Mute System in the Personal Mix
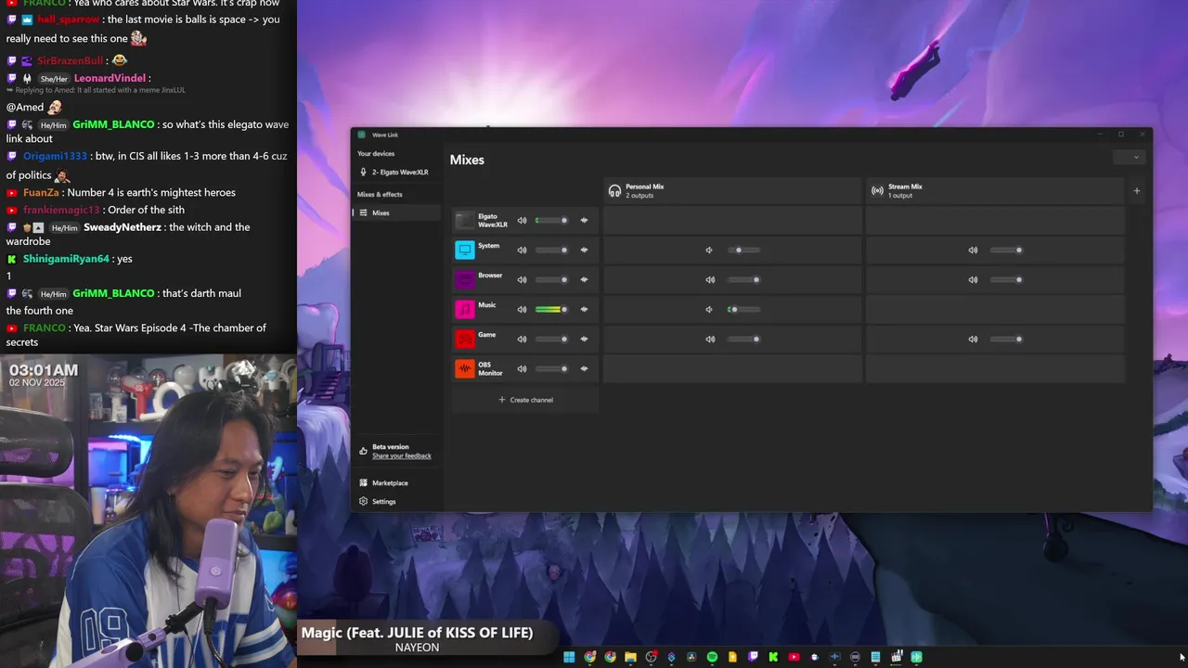 pyautogui.click(x=709, y=250)
